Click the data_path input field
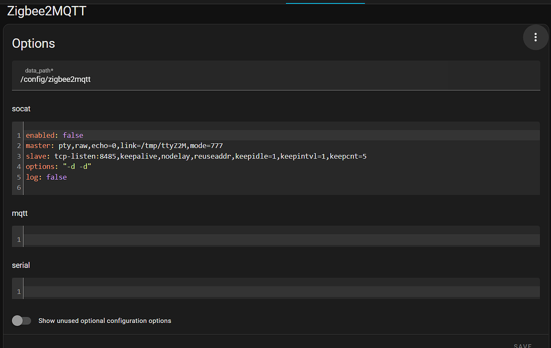Screen dimensions: 551x348 (276, 76)
